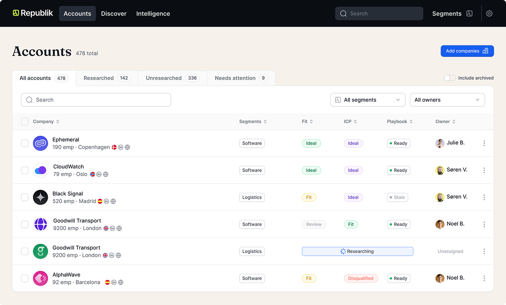Click the Researching progress bar
This screenshot has width=506, height=305.
tap(358, 251)
